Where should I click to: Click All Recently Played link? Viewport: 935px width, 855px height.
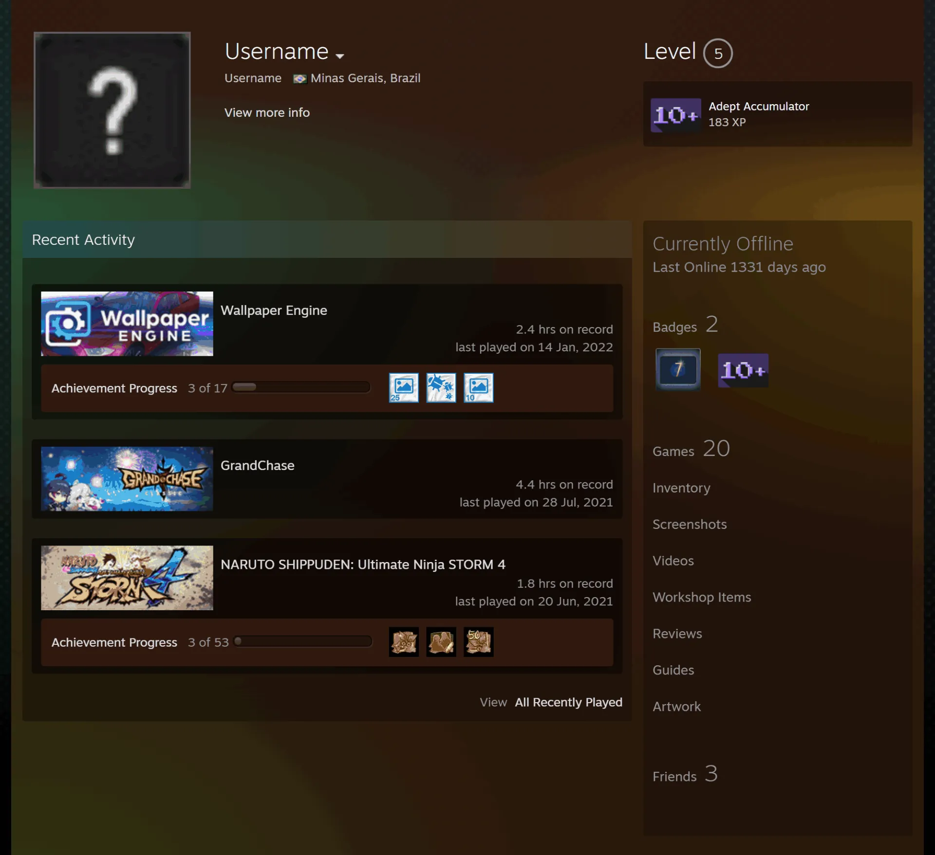tap(569, 702)
